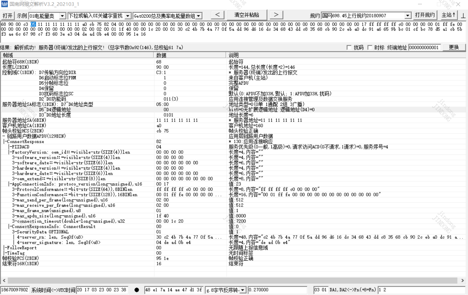Click the 系统时间<->UTC时间 button
The height and width of the screenshot is (295, 468).
[53, 290]
